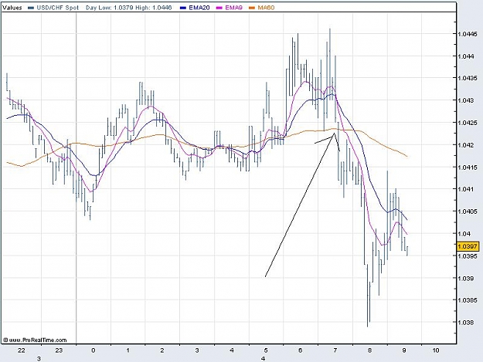Click the 1.039 price axis label
Viewport: 483px width, 362px height.
click(466, 279)
